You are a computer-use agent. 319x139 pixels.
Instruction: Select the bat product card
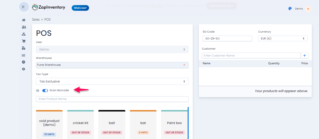click(143, 124)
